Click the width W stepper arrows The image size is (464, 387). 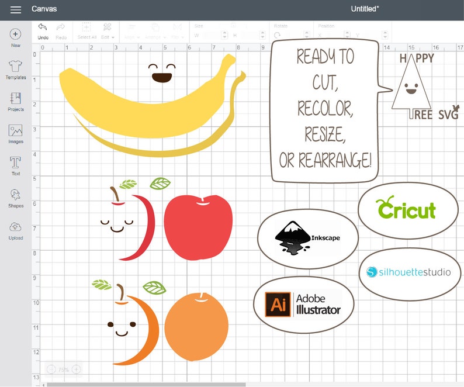point(224,35)
